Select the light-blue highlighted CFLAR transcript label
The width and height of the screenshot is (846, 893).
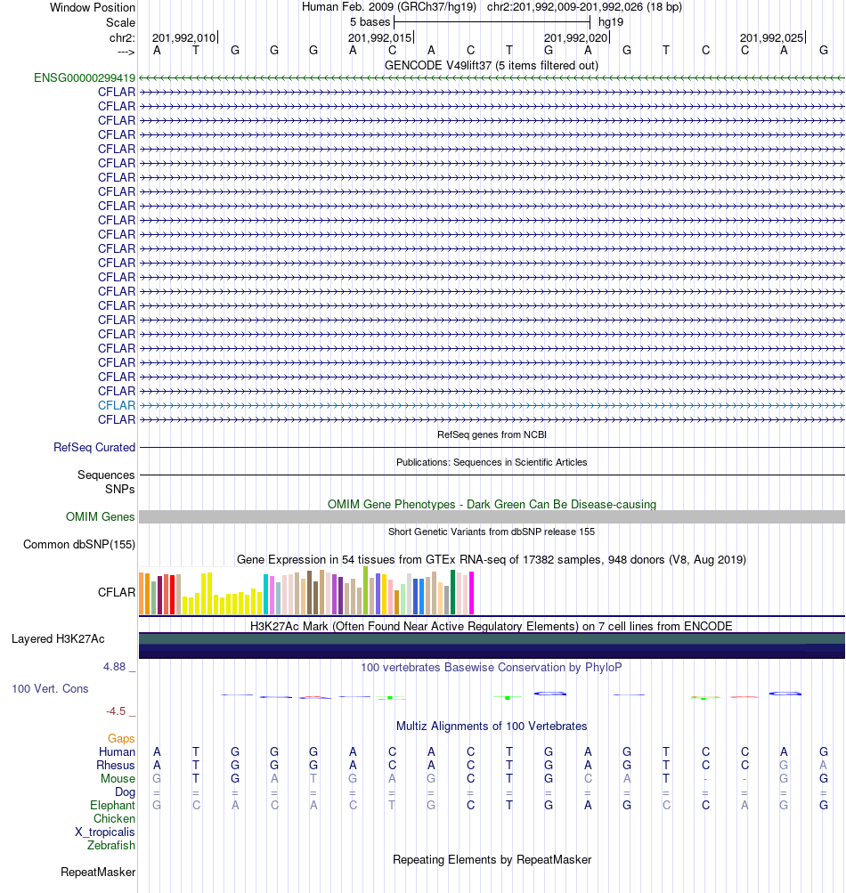(x=117, y=405)
